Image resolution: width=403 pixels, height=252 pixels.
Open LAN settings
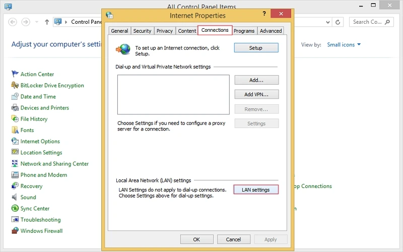click(256, 190)
